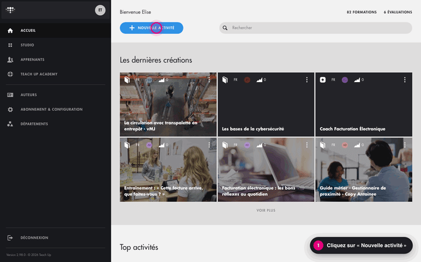Click the Studio grid icon
Viewport: 421px width, 262px height.
(10, 45)
